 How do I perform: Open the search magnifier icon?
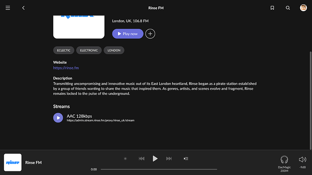point(288,8)
